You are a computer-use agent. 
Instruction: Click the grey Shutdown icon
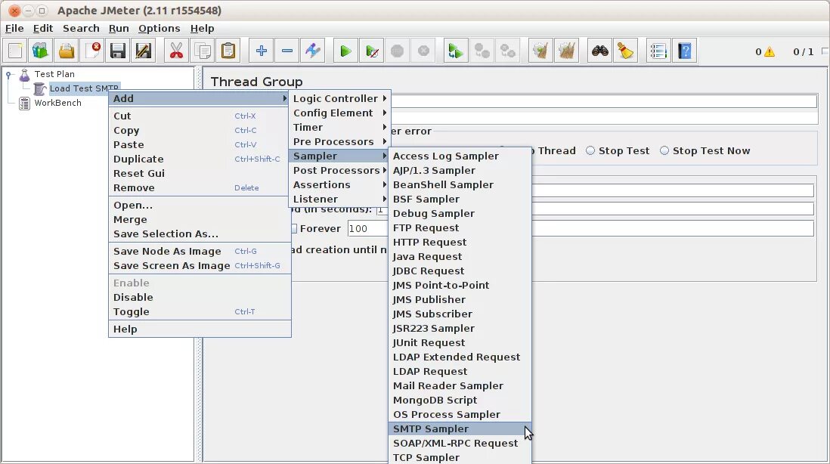[423, 51]
